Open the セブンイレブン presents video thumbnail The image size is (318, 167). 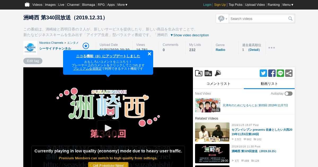tap(212, 132)
